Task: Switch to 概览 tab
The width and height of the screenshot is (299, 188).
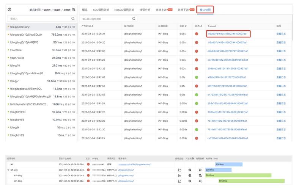Action: 85,10
